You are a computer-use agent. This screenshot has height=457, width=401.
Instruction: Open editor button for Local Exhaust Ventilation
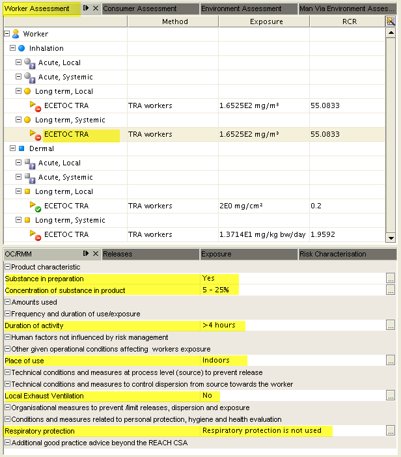coord(391,396)
